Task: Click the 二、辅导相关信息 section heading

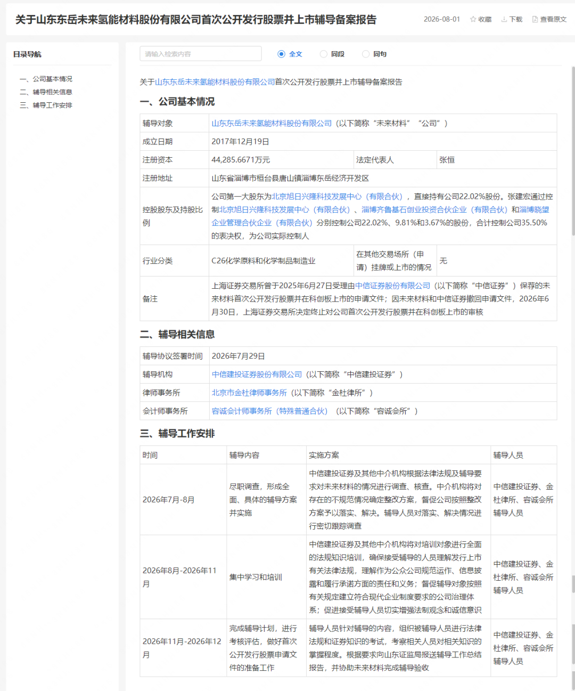Action: coord(177,335)
